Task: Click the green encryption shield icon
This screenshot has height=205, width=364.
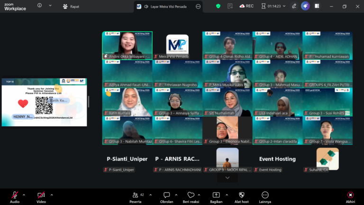Action: tap(218, 6)
